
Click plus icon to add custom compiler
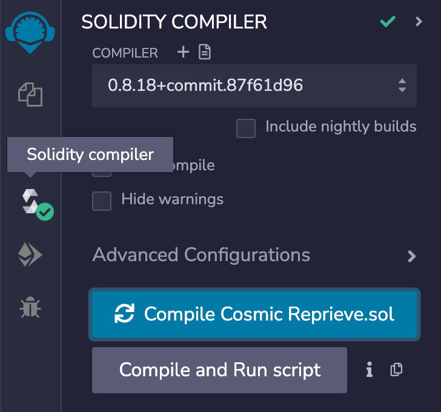point(183,53)
